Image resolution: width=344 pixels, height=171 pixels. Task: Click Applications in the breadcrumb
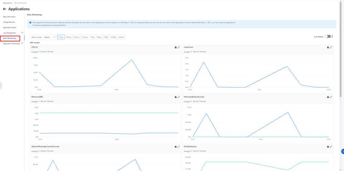tap(8, 3)
